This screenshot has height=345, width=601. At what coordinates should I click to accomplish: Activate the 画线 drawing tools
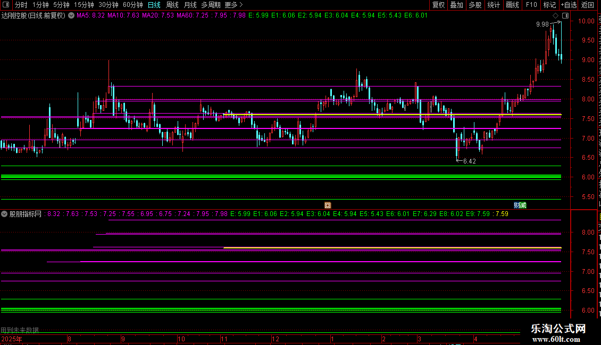pyautogui.click(x=512, y=5)
